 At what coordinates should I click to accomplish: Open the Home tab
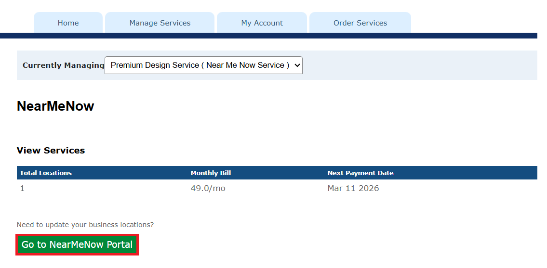[68, 23]
